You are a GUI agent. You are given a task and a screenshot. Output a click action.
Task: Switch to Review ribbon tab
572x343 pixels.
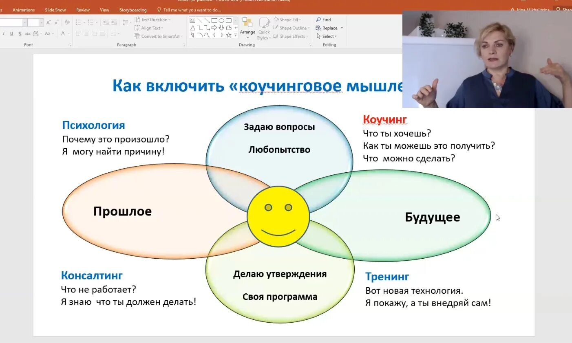pyautogui.click(x=83, y=10)
